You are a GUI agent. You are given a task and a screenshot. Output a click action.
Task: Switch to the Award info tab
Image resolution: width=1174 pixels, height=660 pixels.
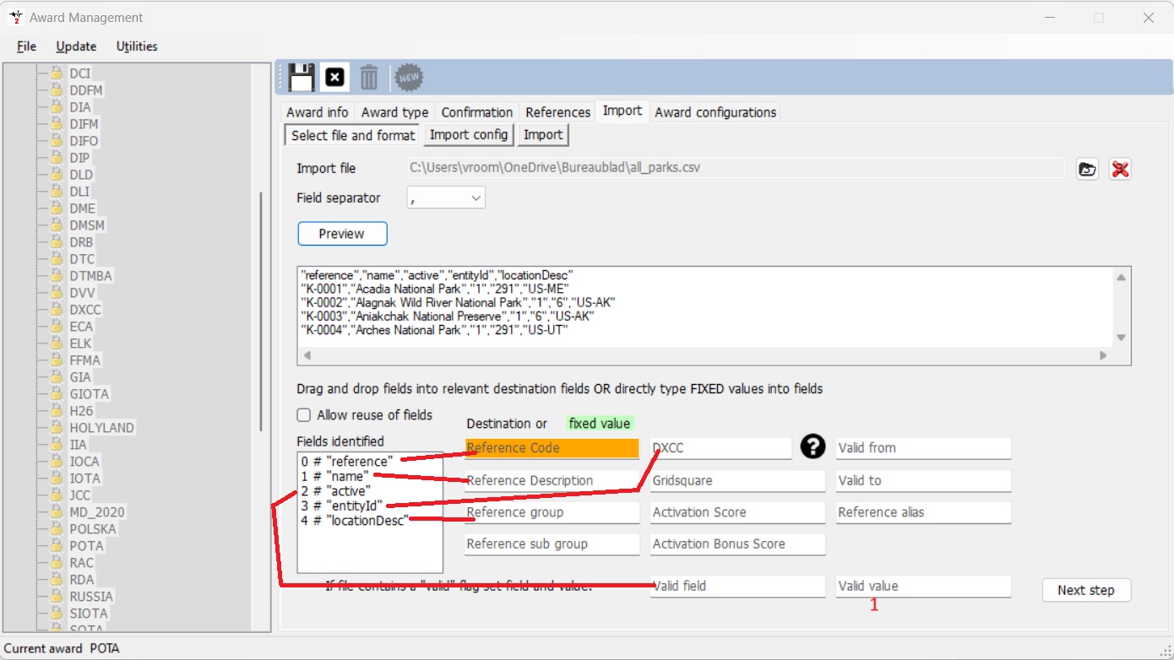coord(317,112)
